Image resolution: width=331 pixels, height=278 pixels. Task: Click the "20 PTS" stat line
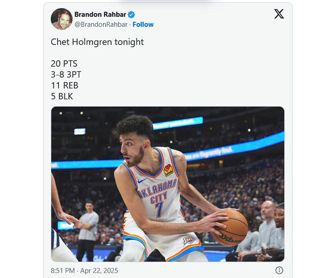point(64,63)
